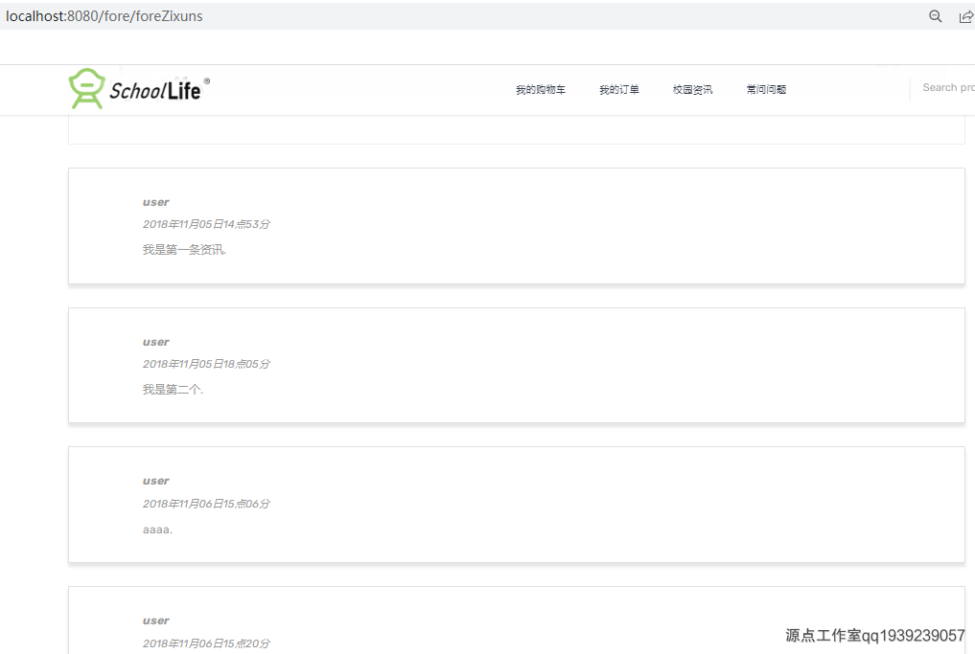Screen dimensions: 975x654
Task: Select the 常问问题 FAQ menu item
Action: (766, 89)
